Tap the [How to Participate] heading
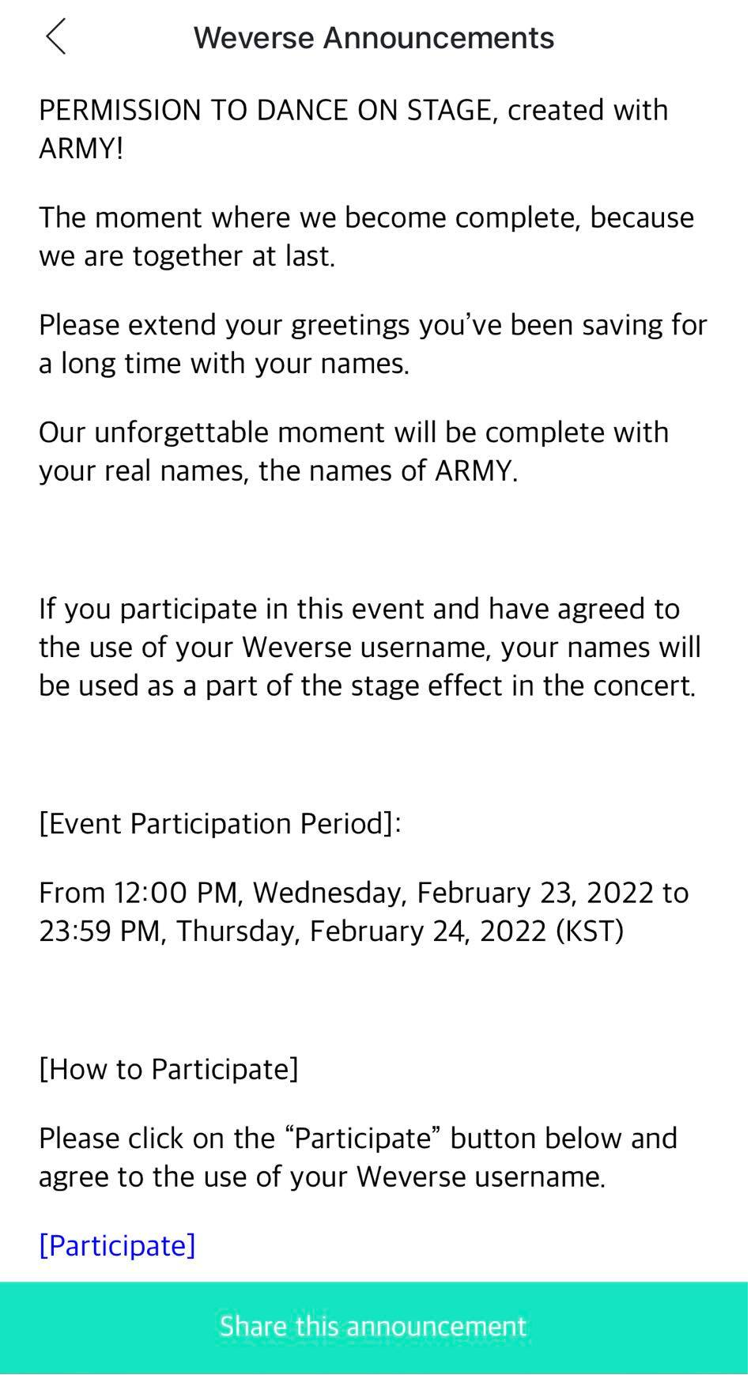This screenshot has height=1375, width=751. coord(168,1069)
